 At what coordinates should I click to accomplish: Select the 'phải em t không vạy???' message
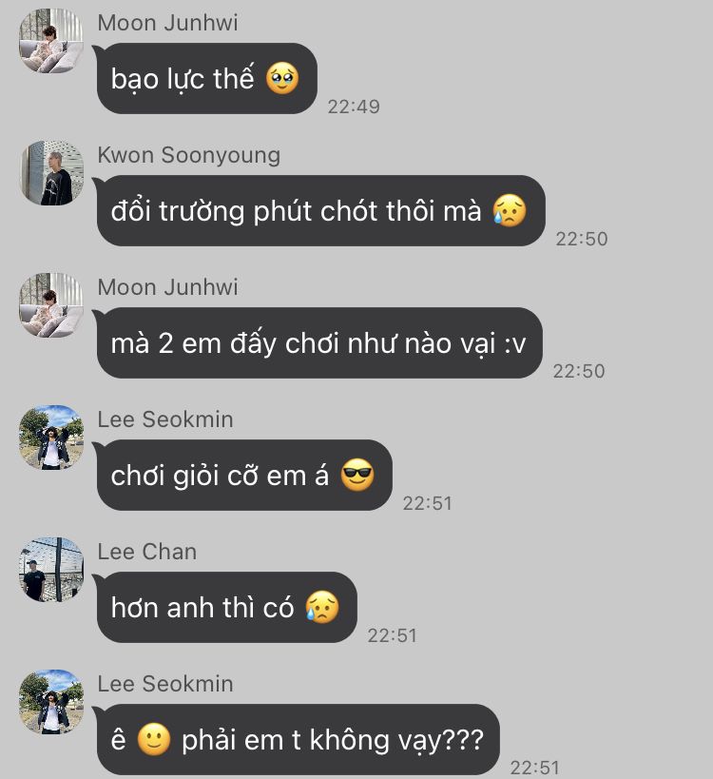pyautogui.click(x=298, y=739)
